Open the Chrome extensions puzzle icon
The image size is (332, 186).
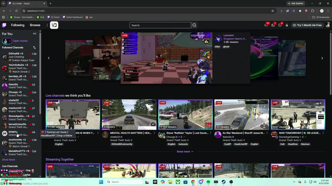pyautogui.click(x=313, y=11)
